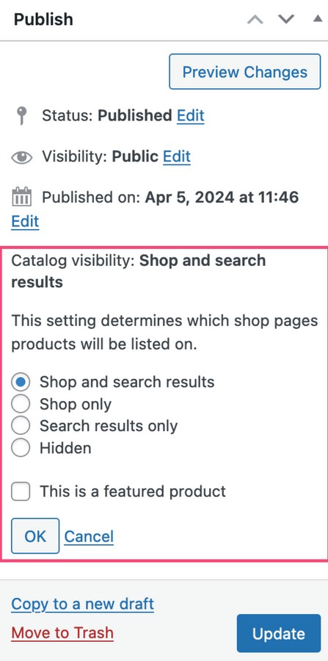
Task: Select Shop and search results radio
Action: (x=21, y=382)
